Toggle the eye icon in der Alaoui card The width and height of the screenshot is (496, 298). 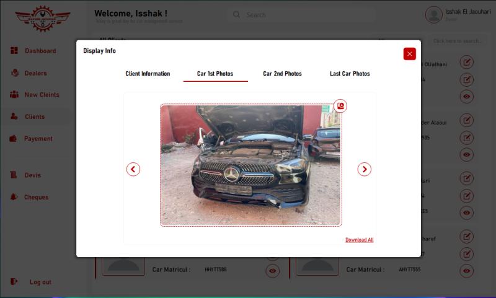point(467,154)
